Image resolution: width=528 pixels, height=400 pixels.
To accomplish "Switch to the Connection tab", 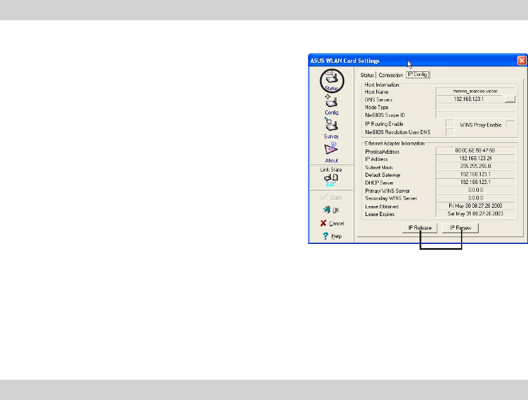I will coord(391,75).
